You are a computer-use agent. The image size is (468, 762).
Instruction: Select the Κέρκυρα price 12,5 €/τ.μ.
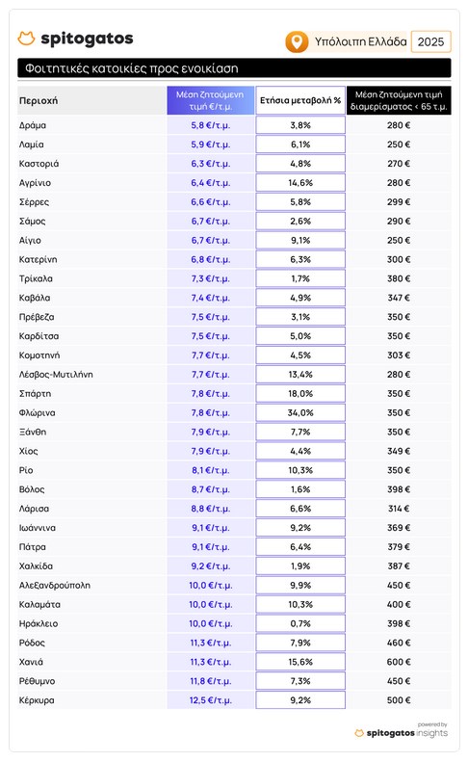[x=211, y=700]
